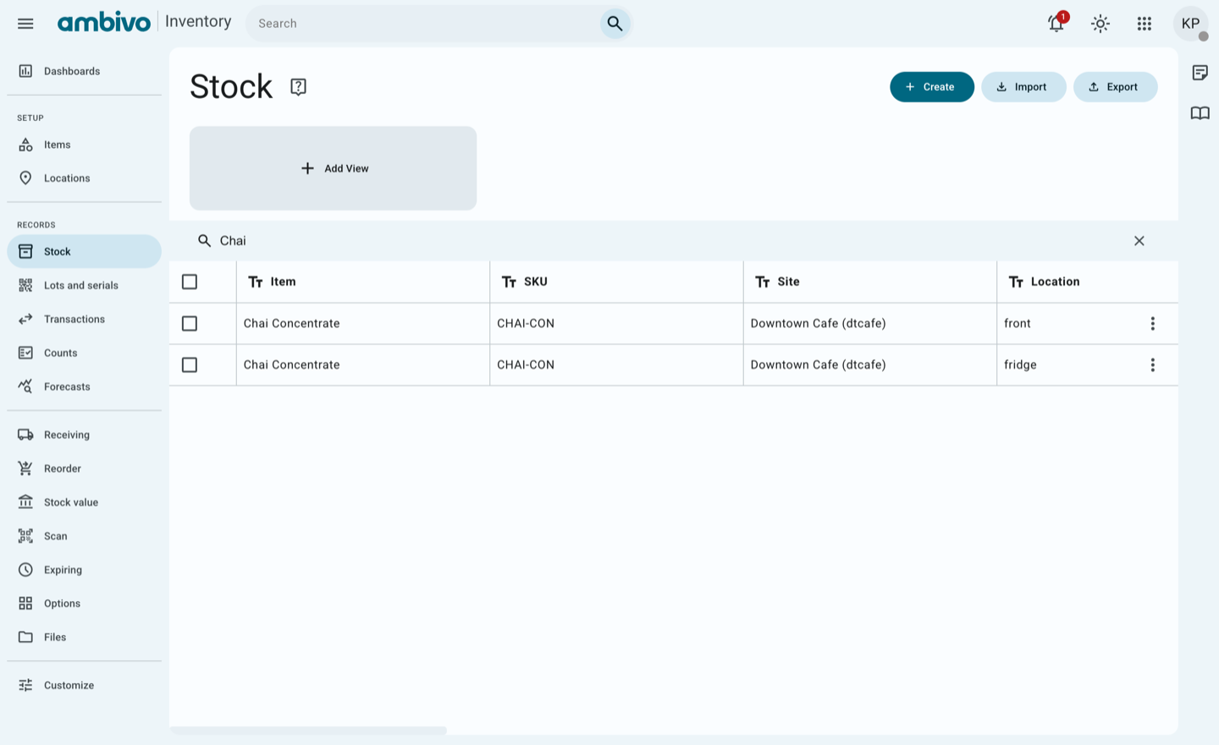The height and width of the screenshot is (745, 1219).
Task: Open the book guide icon on right edge
Action: click(x=1200, y=113)
